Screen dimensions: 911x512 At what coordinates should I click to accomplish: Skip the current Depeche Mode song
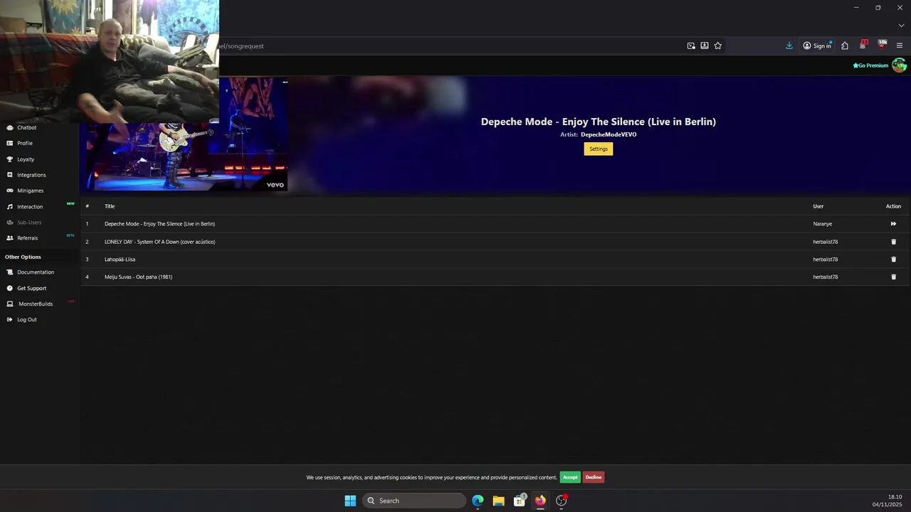click(893, 224)
